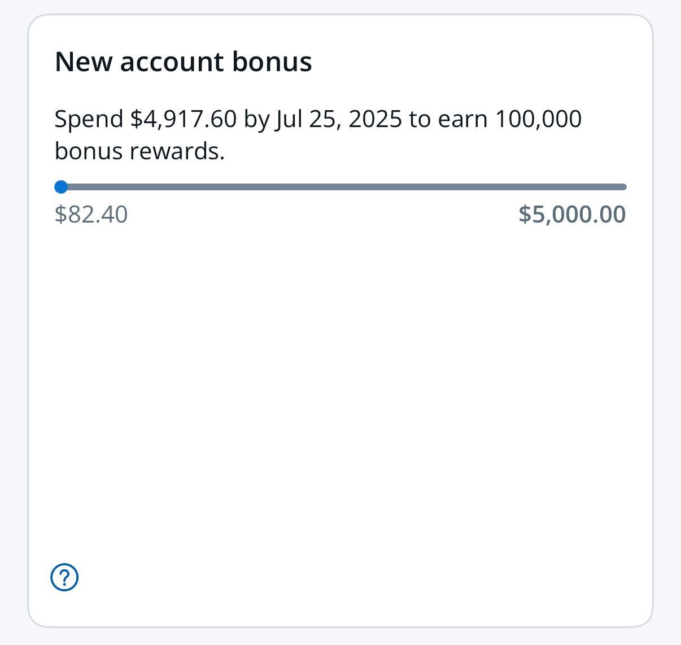Screen dimensions: 681x645
Task: Click the Spend $4,917.60 description line
Action: click(x=319, y=119)
